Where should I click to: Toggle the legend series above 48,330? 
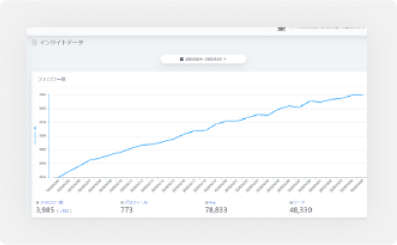click(x=297, y=202)
